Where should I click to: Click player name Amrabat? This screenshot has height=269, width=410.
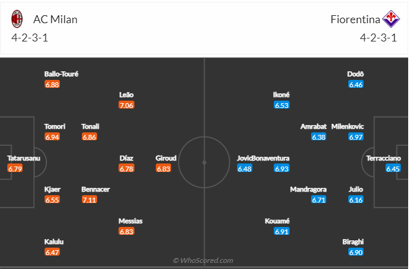tap(313, 126)
